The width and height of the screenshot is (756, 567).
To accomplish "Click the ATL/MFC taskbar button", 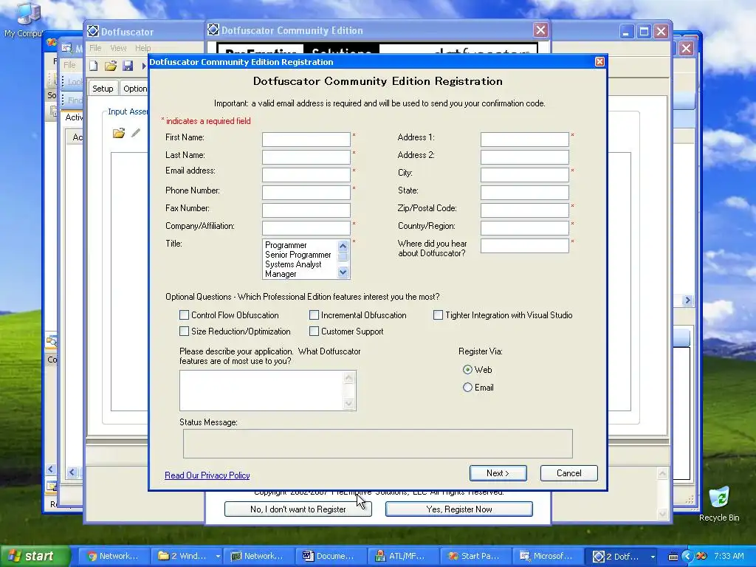I will [403, 556].
